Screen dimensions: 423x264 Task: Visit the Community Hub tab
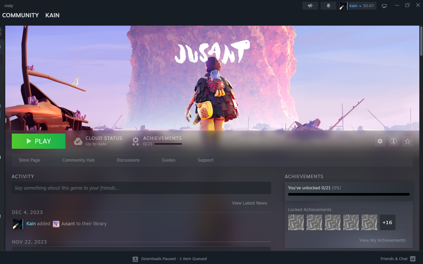[x=79, y=160]
